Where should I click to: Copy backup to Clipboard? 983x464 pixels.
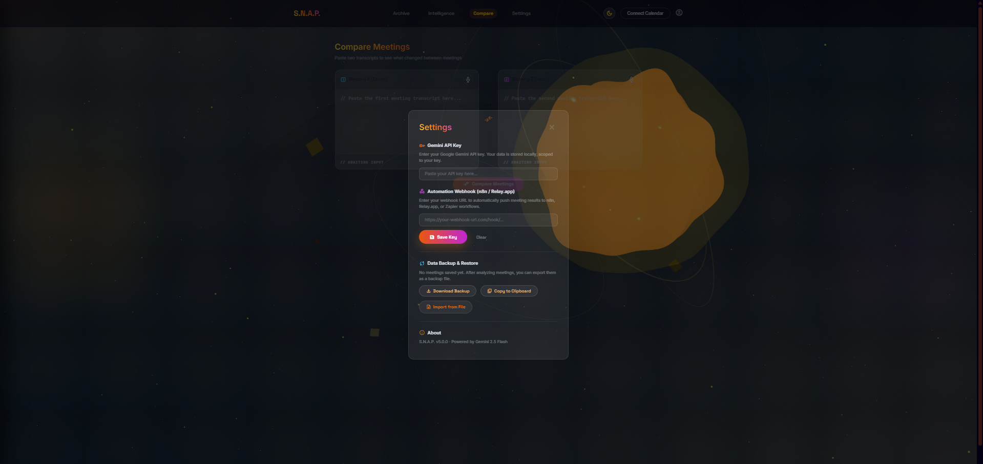509,291
